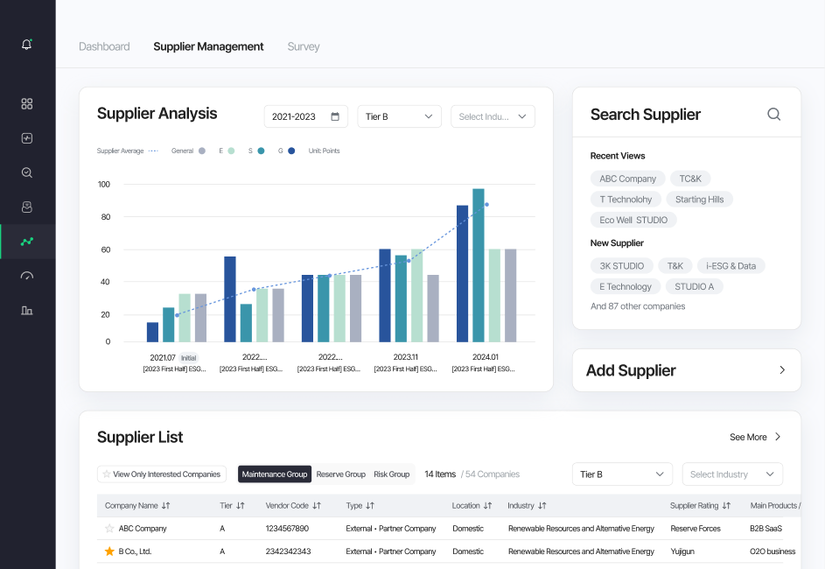Click the Yujigun rating cell

(682, 551)
